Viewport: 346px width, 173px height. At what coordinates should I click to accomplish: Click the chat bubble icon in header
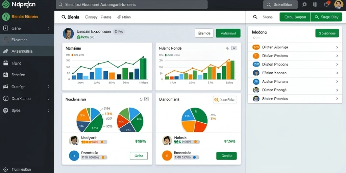[304, 4]
